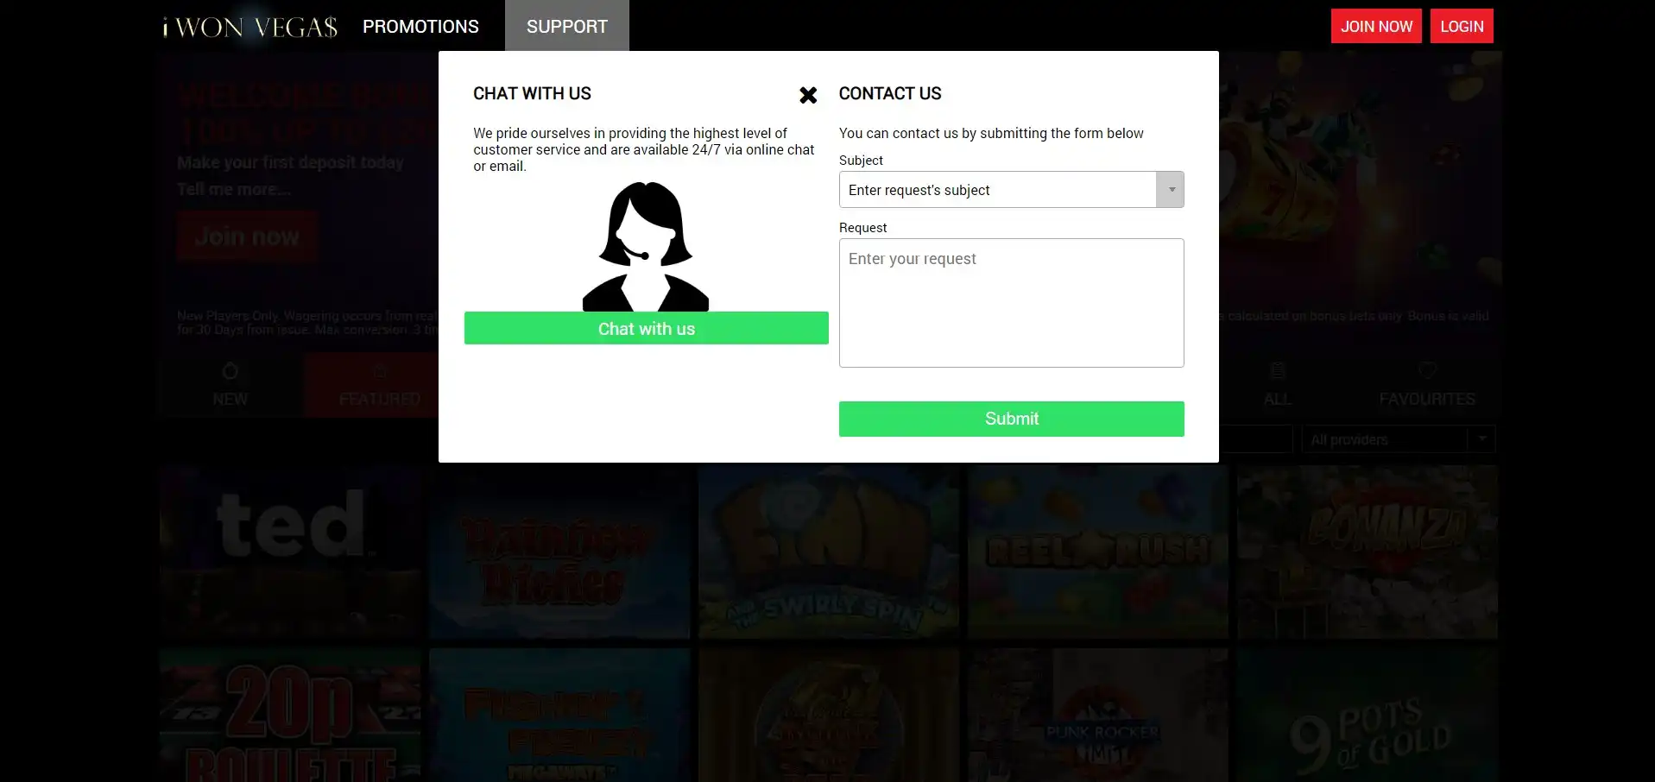Select the Support tab in the header
Image resolution: width=1655 pixels, height=782 pixels.
(567, 26)
